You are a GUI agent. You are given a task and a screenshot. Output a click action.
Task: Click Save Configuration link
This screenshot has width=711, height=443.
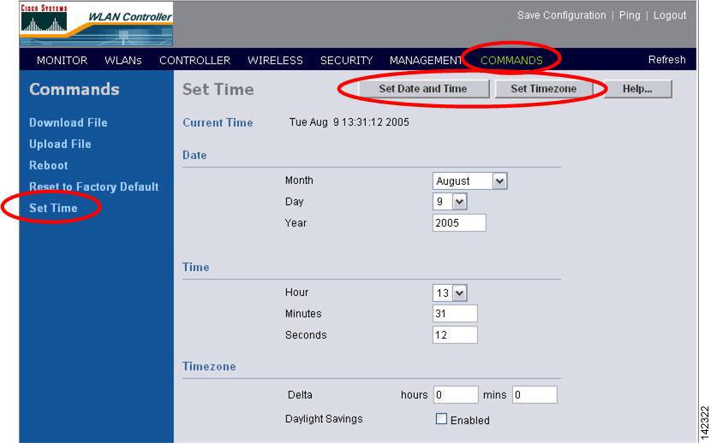pyautogui.click(x=561, y=15)
